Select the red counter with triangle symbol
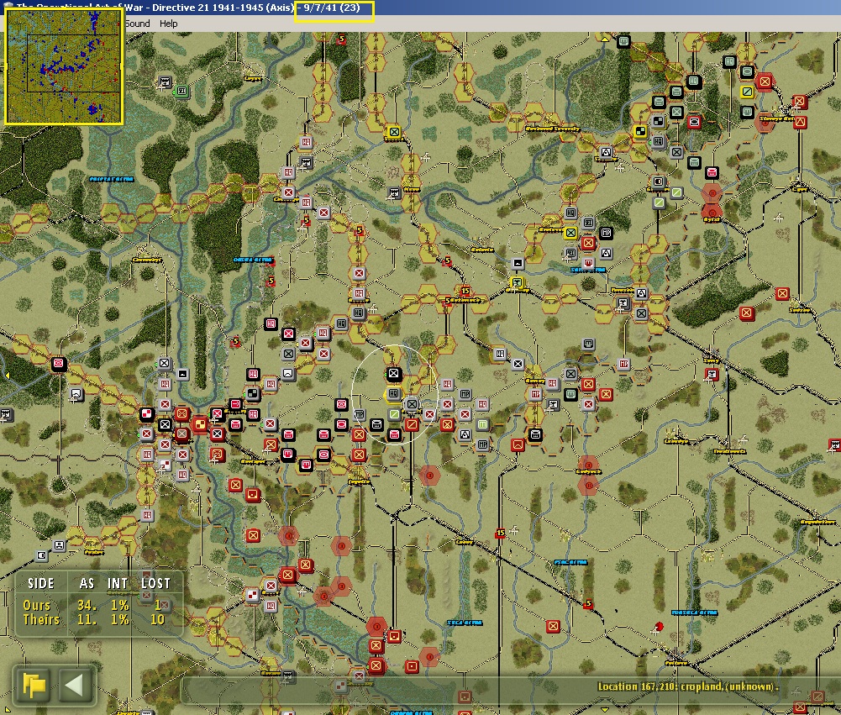The image size is (841, 715). [800, 123]
